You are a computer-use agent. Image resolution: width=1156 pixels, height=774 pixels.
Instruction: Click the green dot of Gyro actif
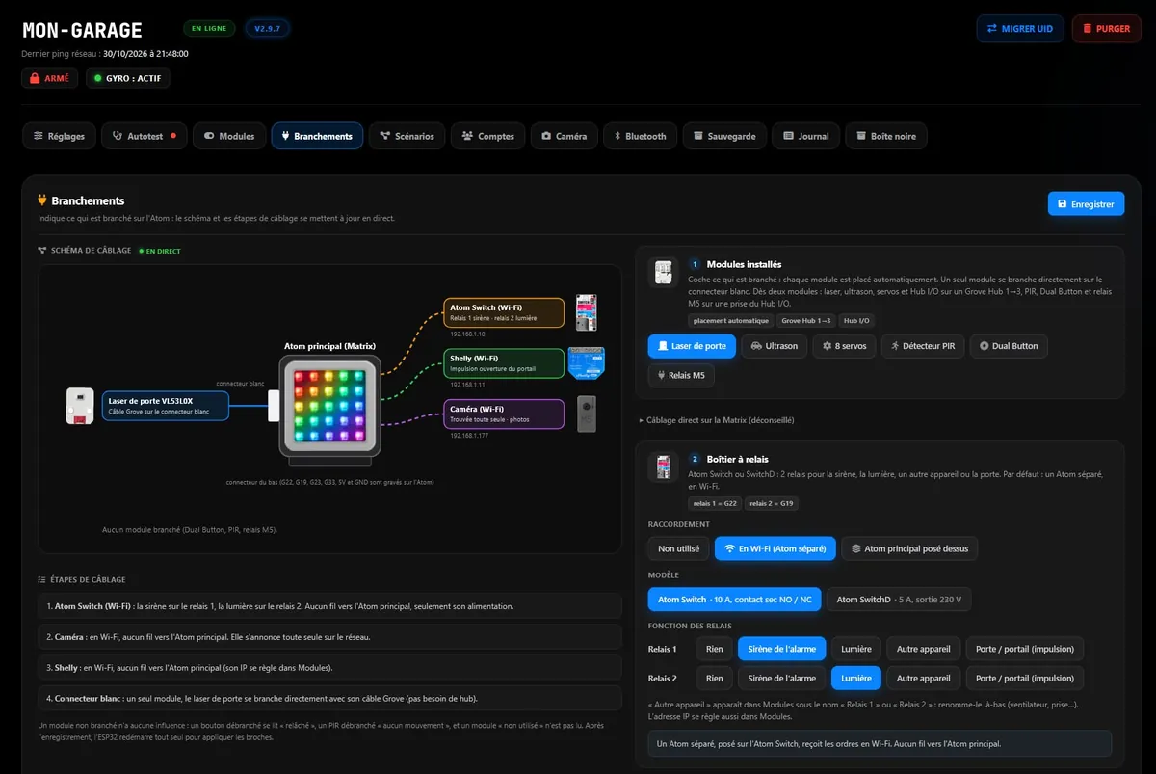(x=97, y=78)
